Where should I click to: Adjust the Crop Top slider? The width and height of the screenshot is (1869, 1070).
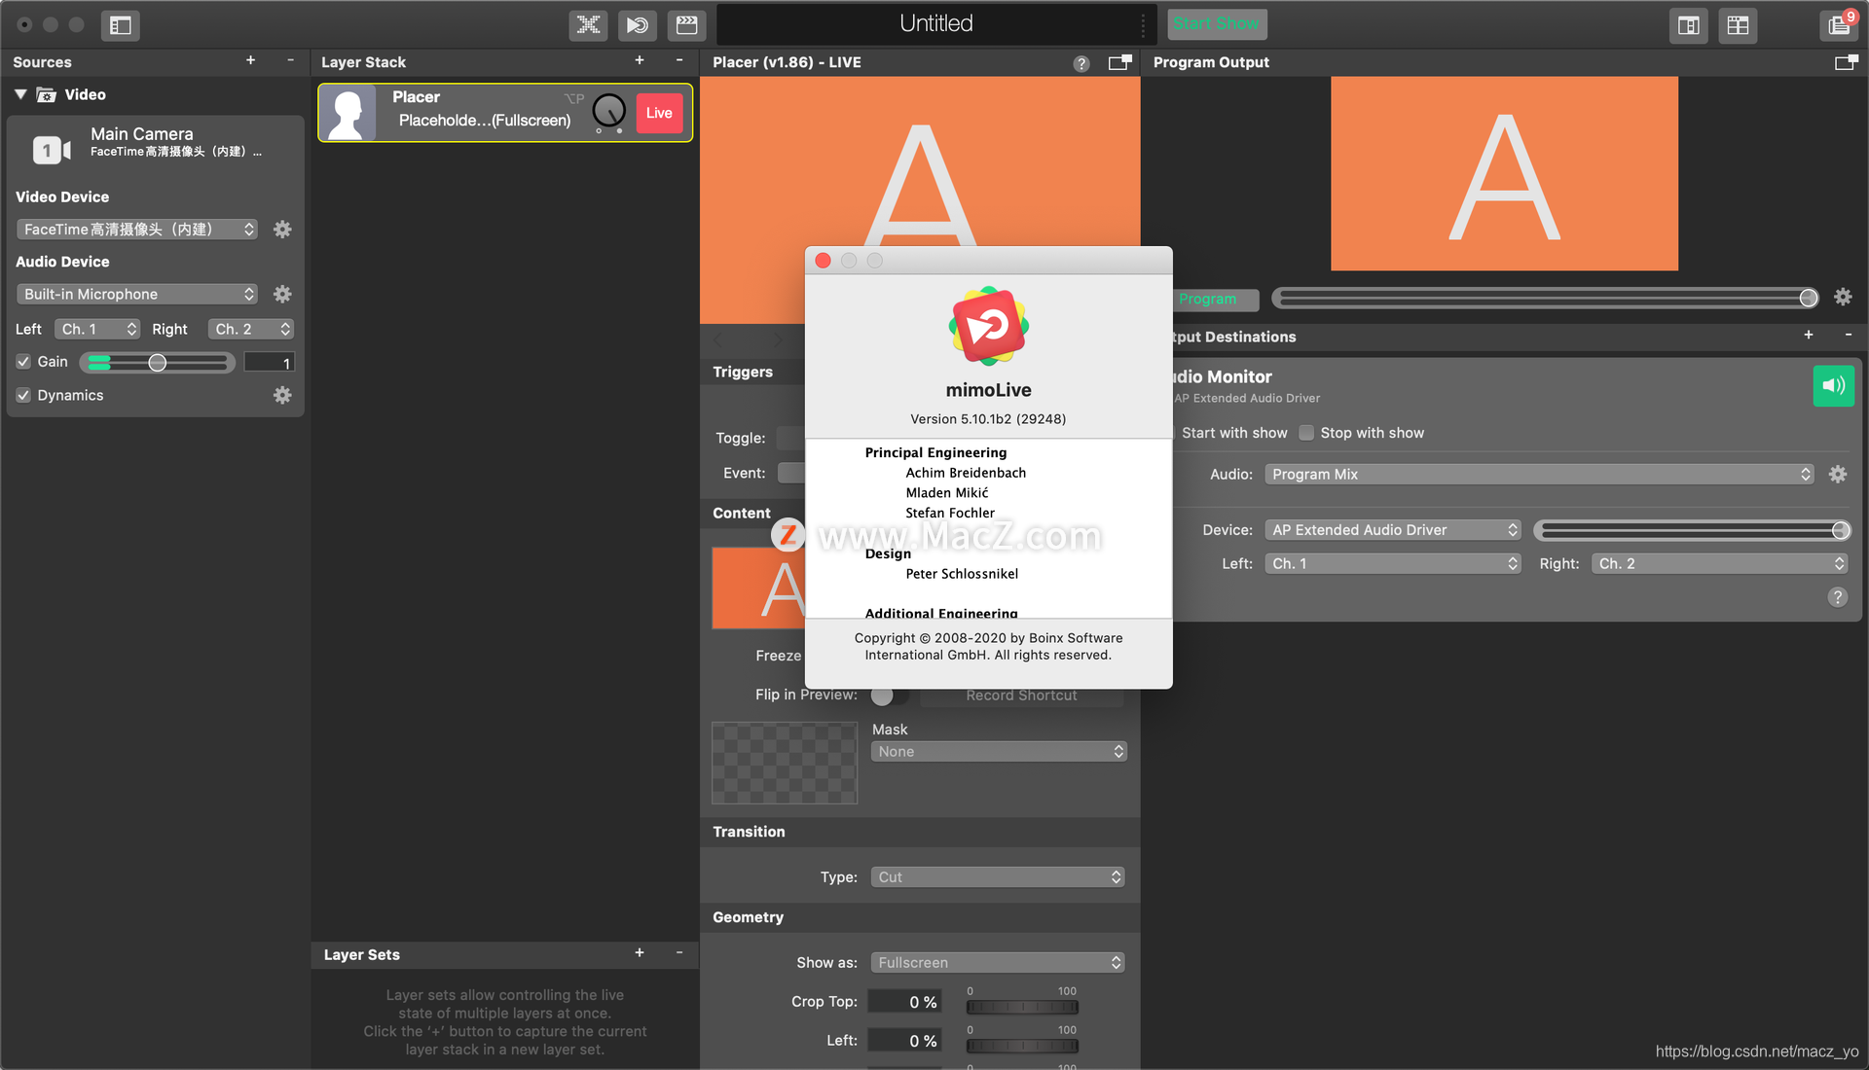click(x=1022, y=1007)
